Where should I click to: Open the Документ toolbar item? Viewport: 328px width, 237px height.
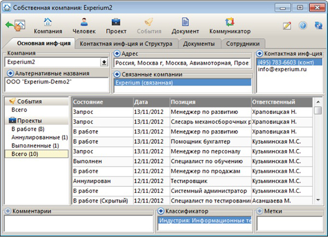[x=185, y=26]
